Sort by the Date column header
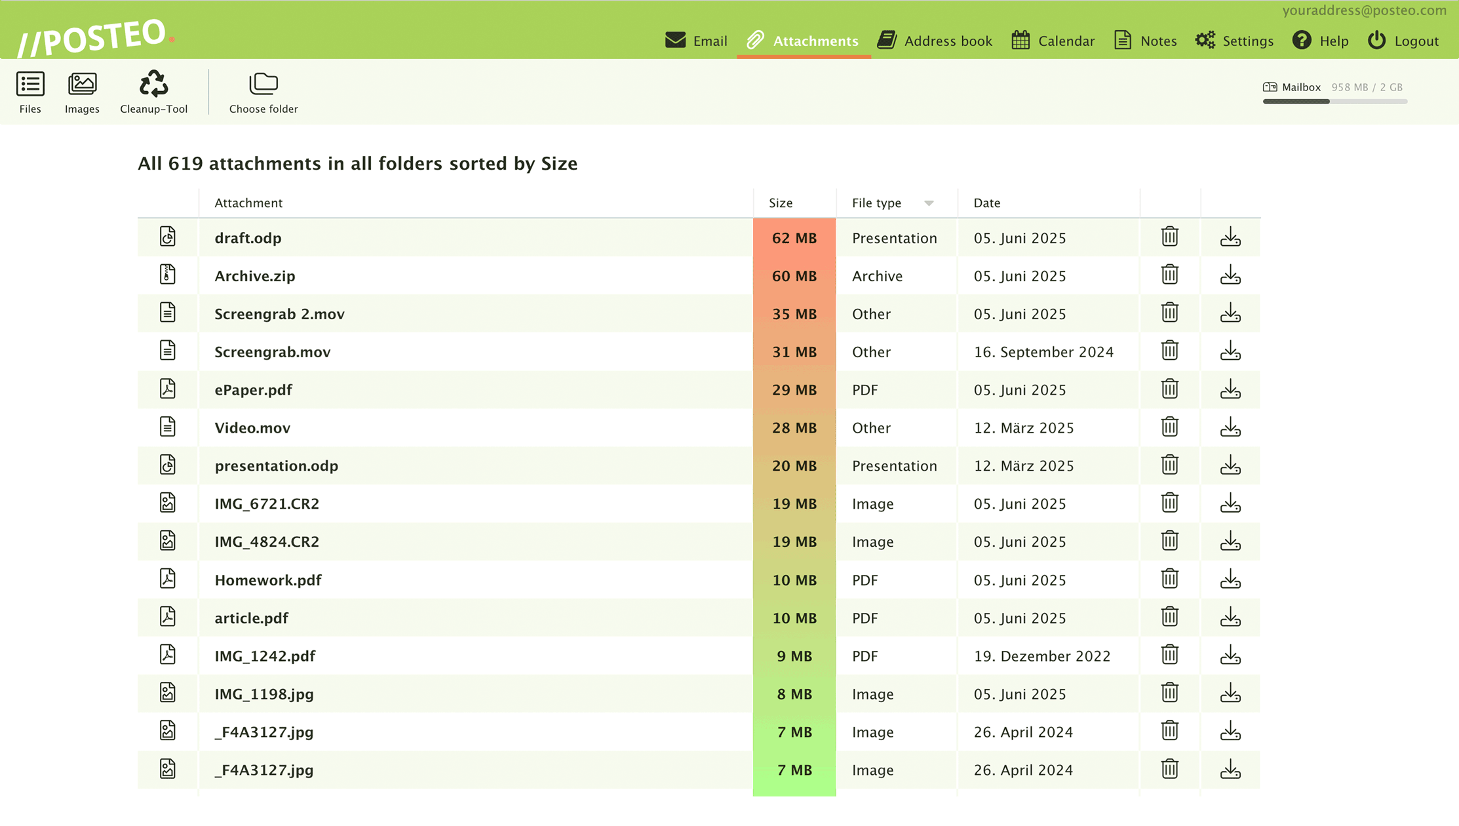 (986, 203)
